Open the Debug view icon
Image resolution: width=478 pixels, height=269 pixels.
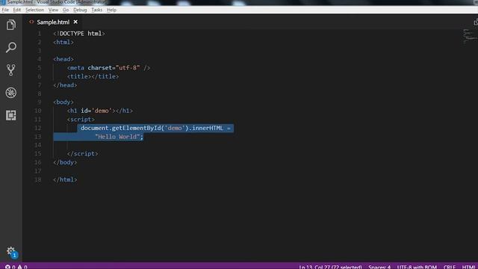[11, 93]
